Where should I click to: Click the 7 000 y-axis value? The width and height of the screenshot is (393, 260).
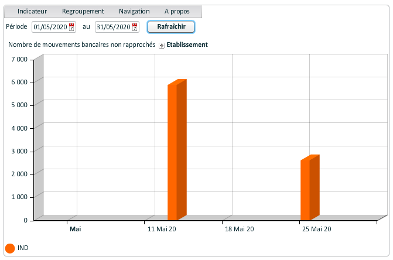tap(19, 59)
